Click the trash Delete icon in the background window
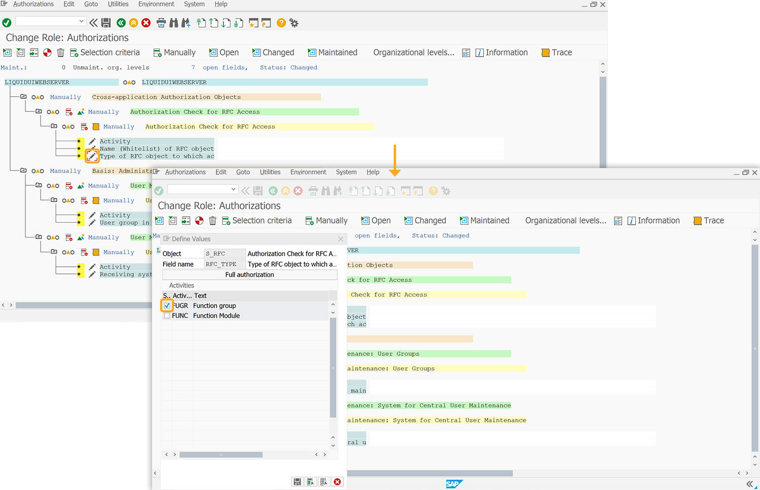Screen dimensions: 760x490 pos(61,53)
